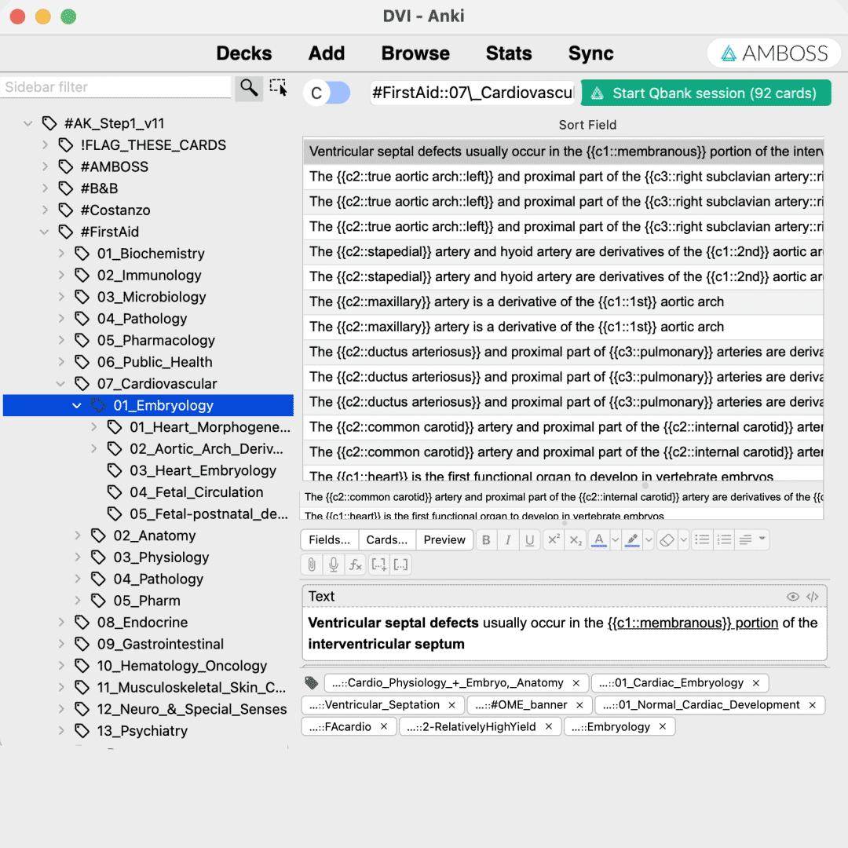Click the attach file paperclip icon

pos(312,565)
